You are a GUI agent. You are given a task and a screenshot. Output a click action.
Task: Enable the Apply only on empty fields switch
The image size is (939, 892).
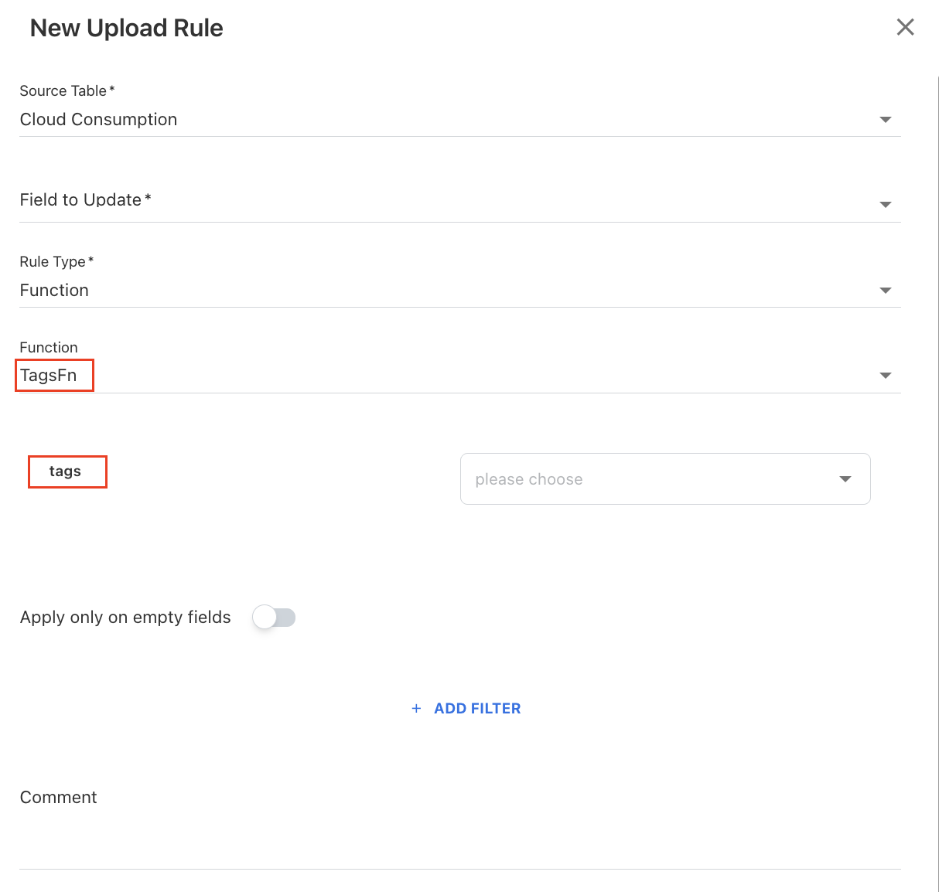[275, 618]
